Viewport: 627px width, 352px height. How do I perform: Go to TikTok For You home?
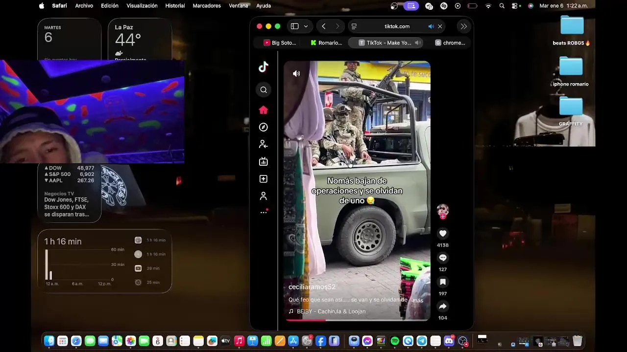click(x=264, y=110)
